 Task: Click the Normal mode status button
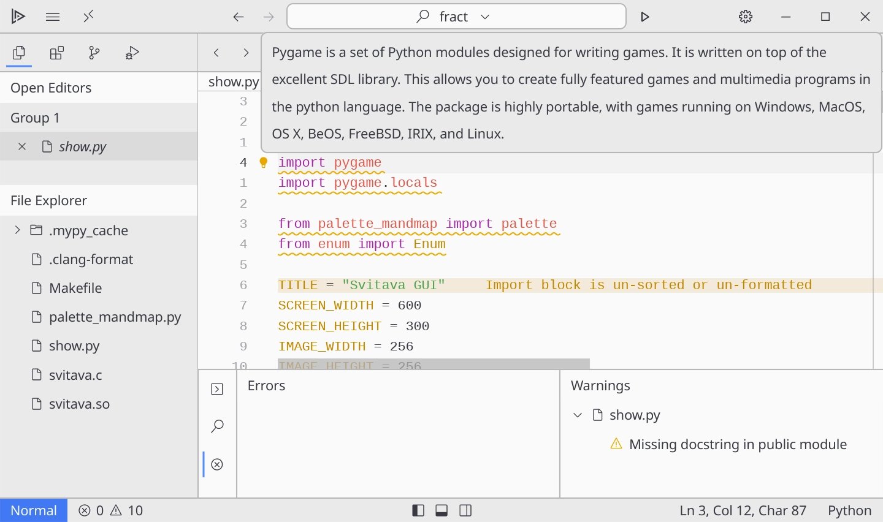point(34,510)
